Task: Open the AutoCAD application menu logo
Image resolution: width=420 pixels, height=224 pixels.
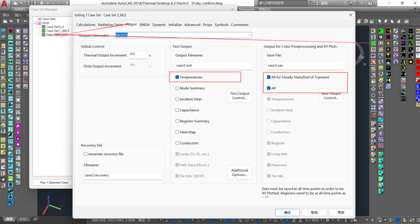Action: [3, 4]
